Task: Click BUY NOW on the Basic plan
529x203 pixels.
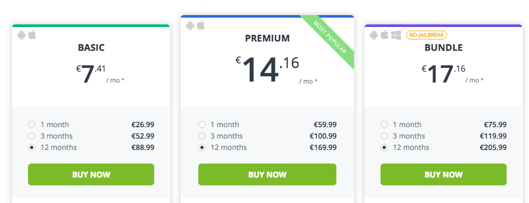Action: 91,174
